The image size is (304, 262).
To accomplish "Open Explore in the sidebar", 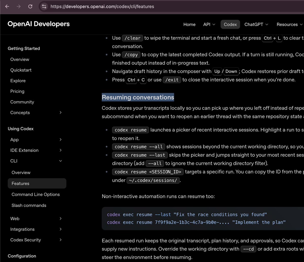I will [x=18, y=81].
